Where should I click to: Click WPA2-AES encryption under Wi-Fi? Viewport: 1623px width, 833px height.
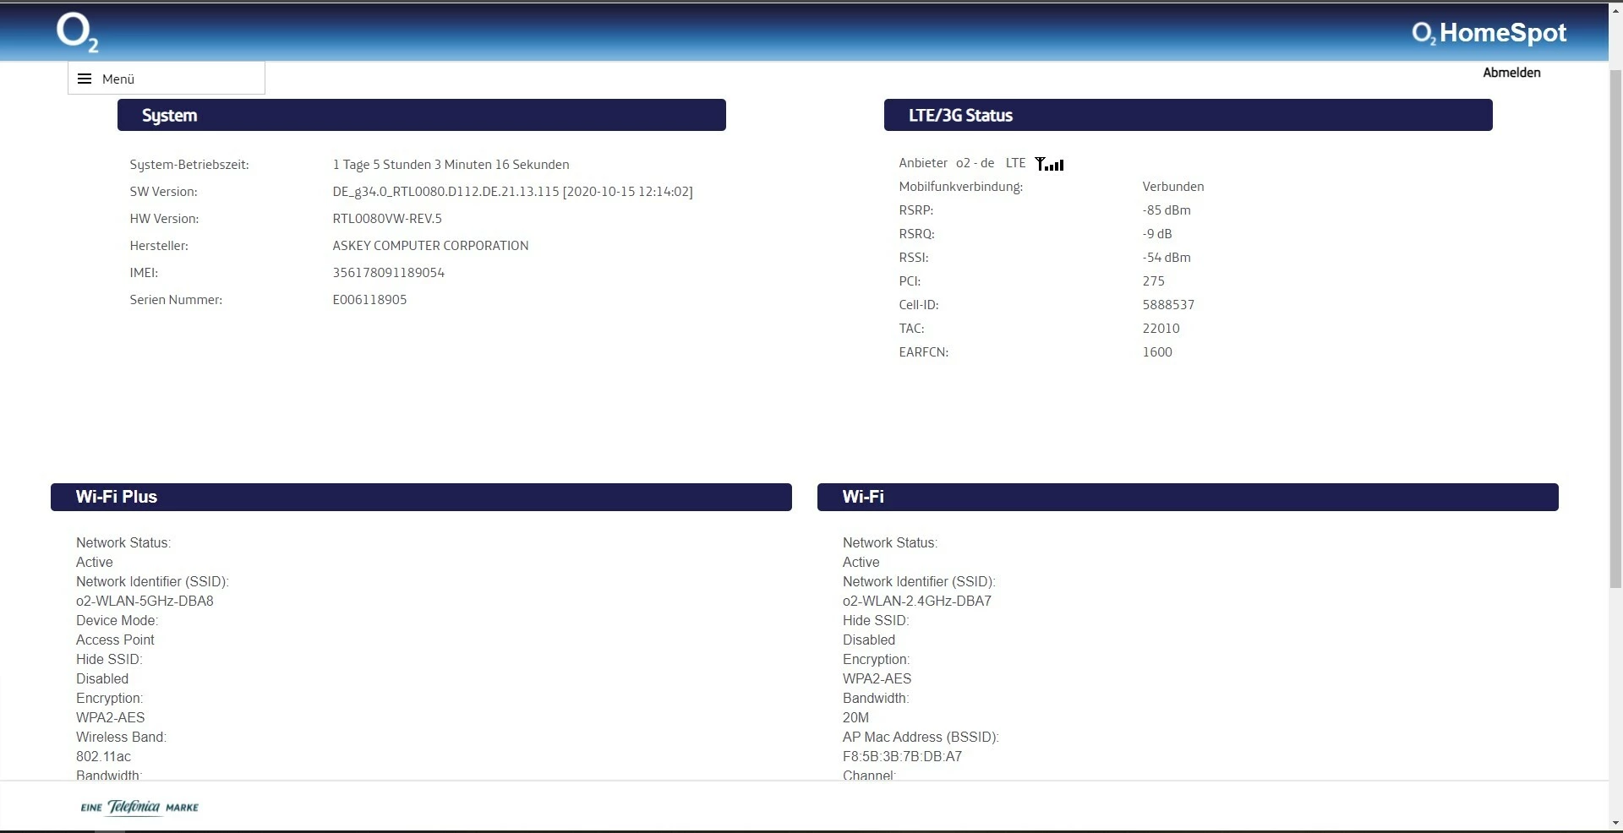pyautogui.click(x=877, y=679)
